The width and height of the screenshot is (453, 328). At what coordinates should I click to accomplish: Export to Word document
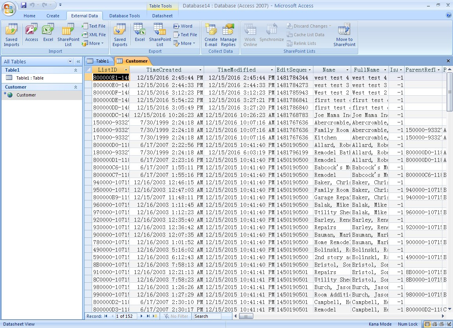click(183, 26)
